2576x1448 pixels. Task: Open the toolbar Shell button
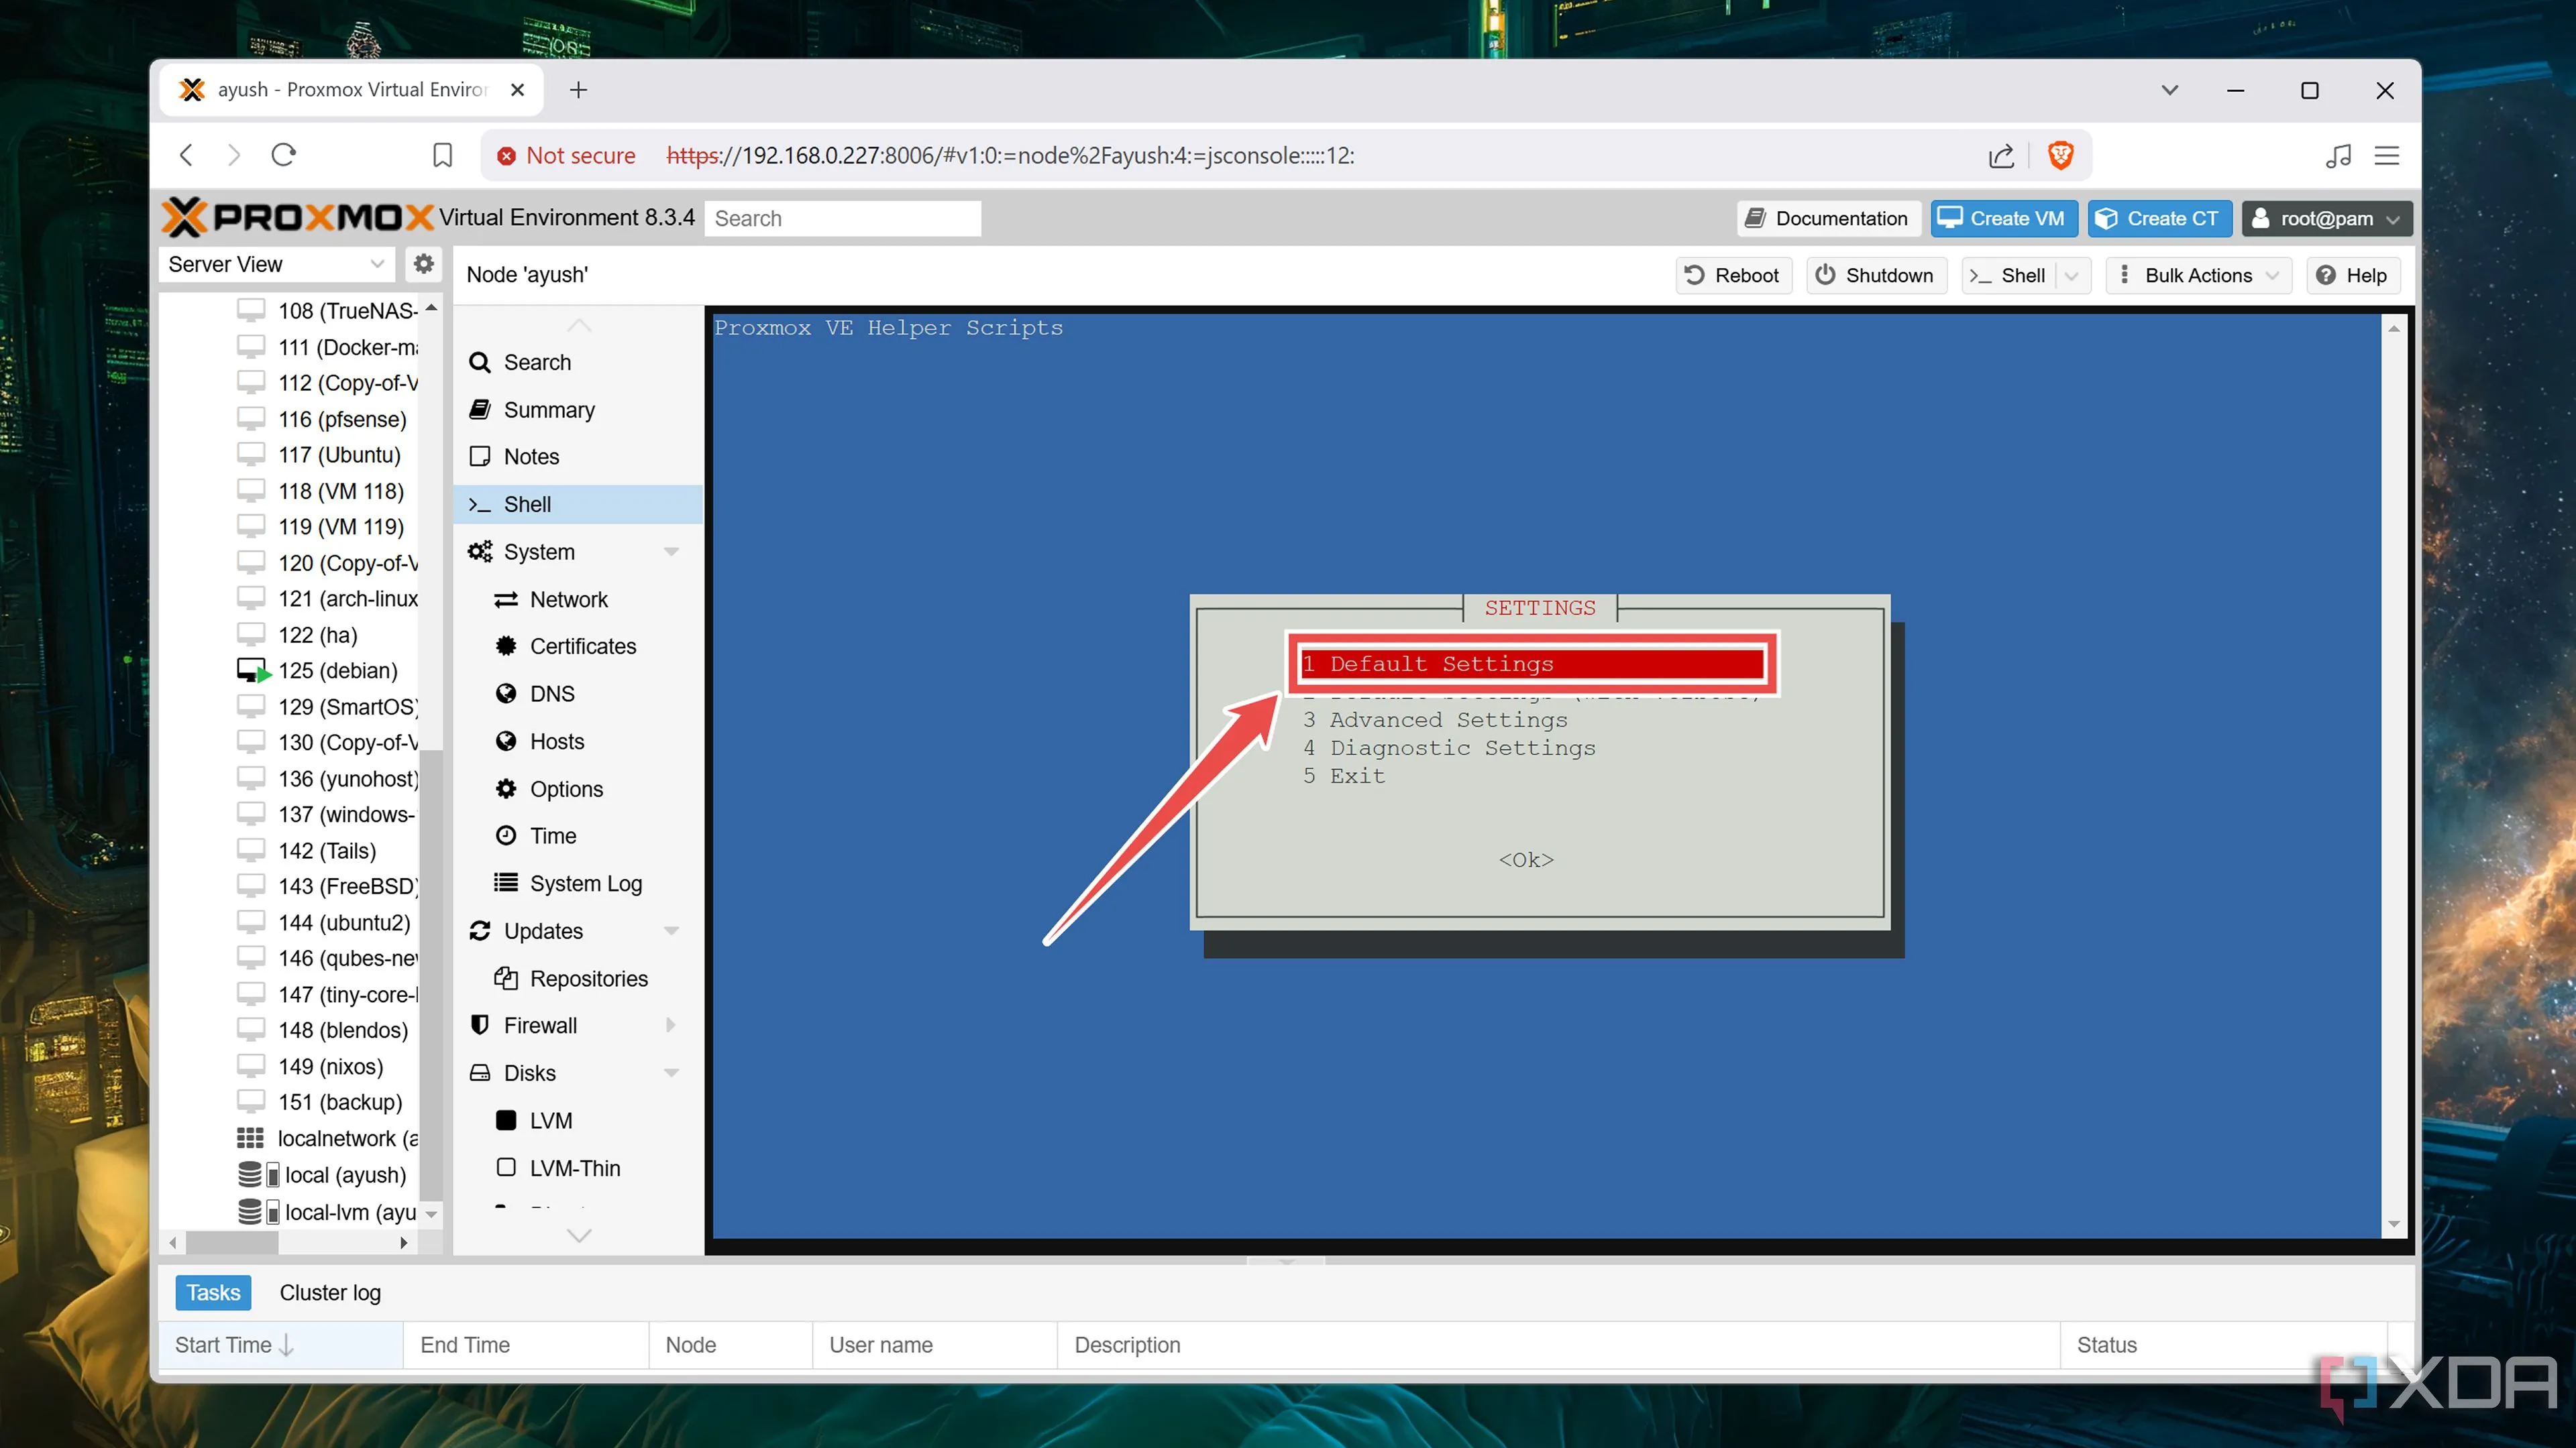pos(2008,276)
